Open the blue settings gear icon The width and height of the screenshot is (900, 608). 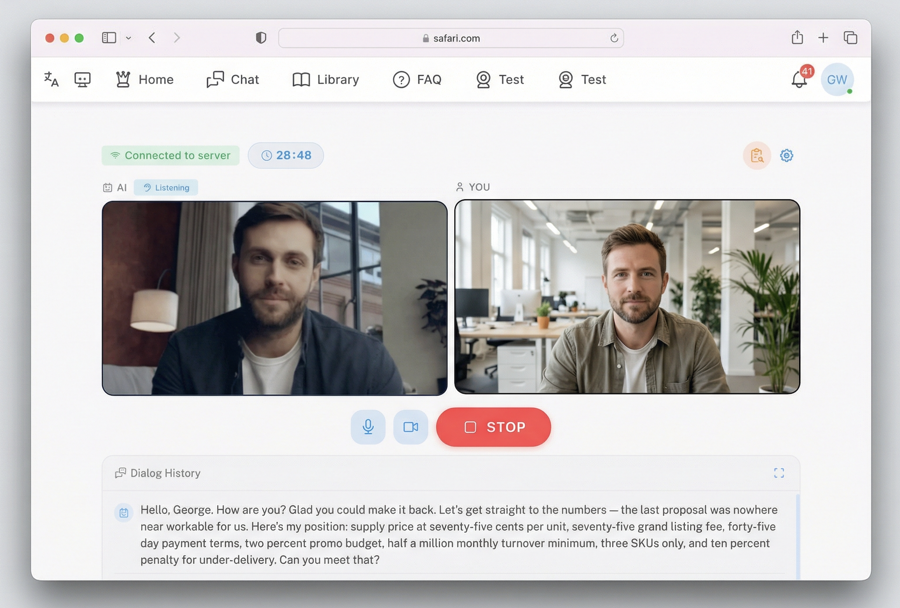(x=786, y=156)
